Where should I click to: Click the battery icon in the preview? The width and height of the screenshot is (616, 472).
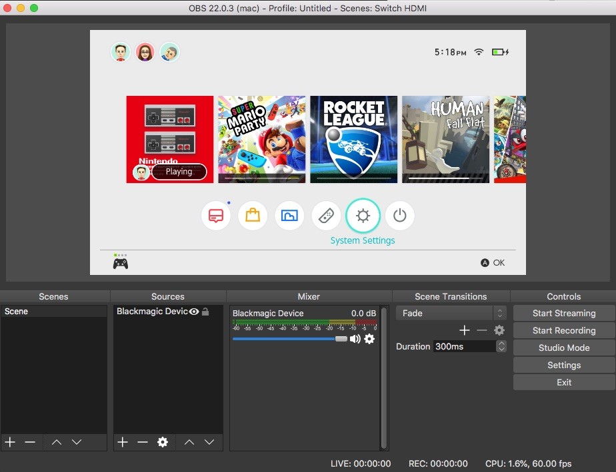tap(500, 52)
